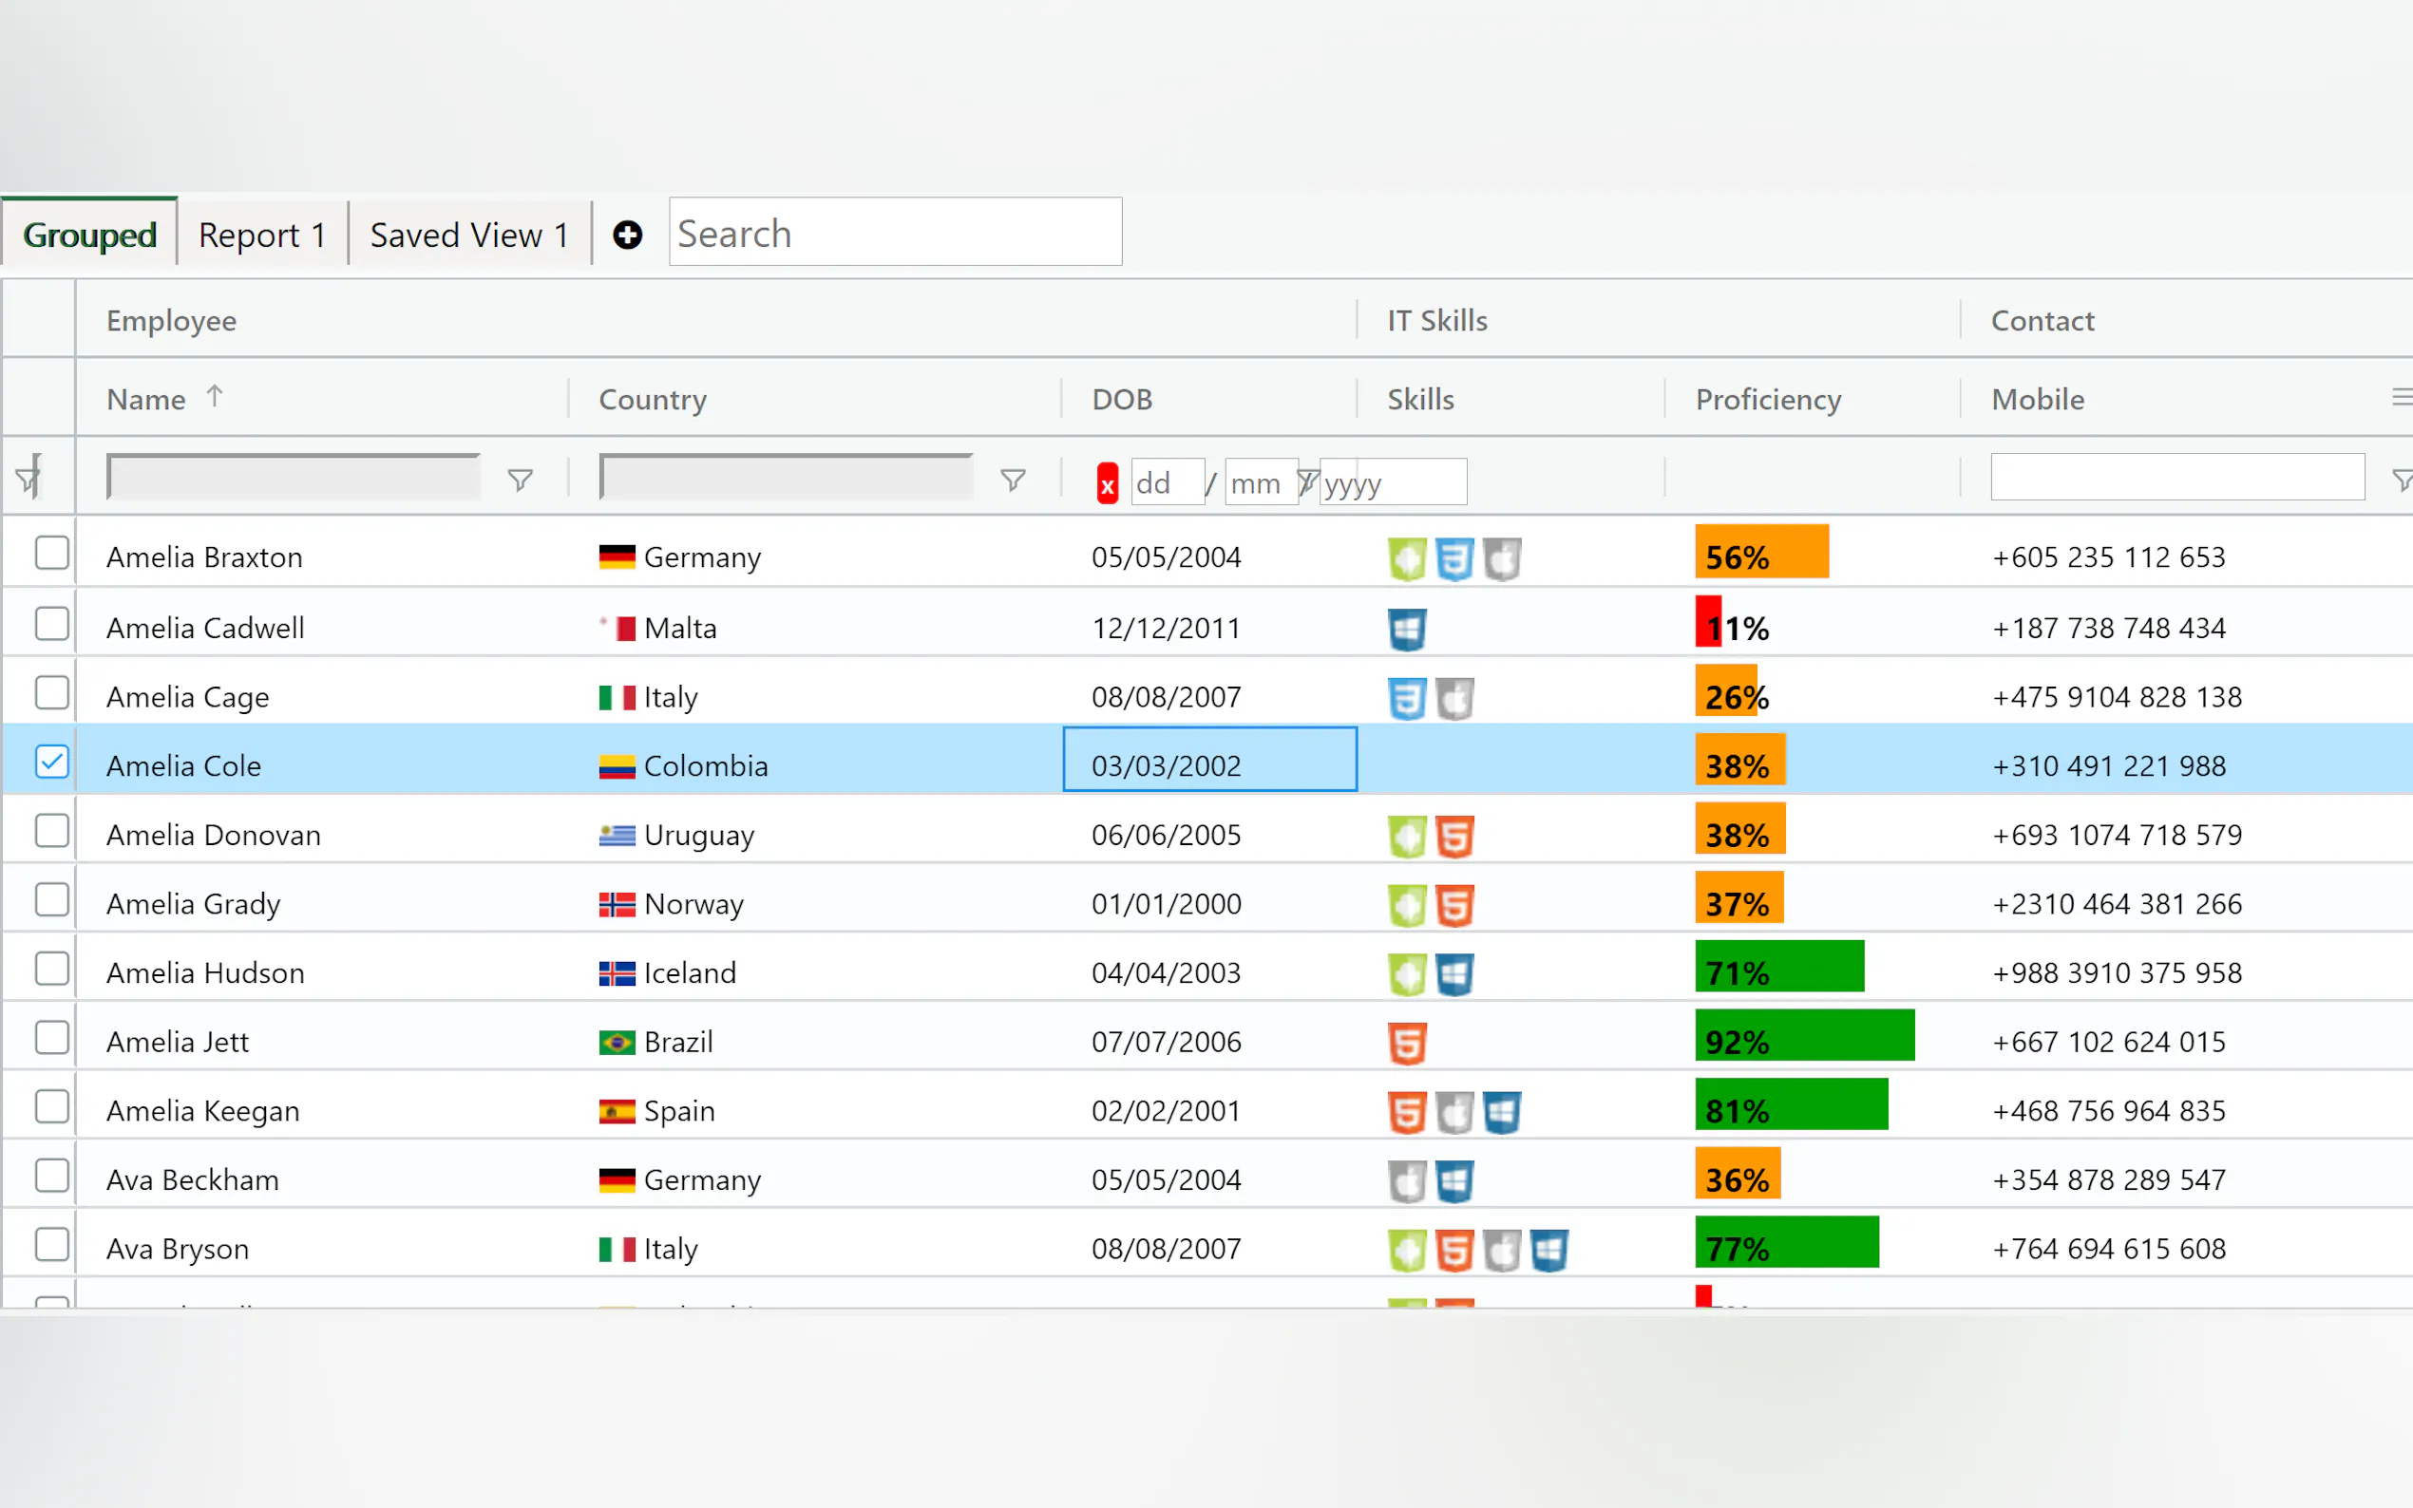Click the floating filter toggle funnel icon
The width and height of the screenshot is (2413, 1508).
pos(28,479)
